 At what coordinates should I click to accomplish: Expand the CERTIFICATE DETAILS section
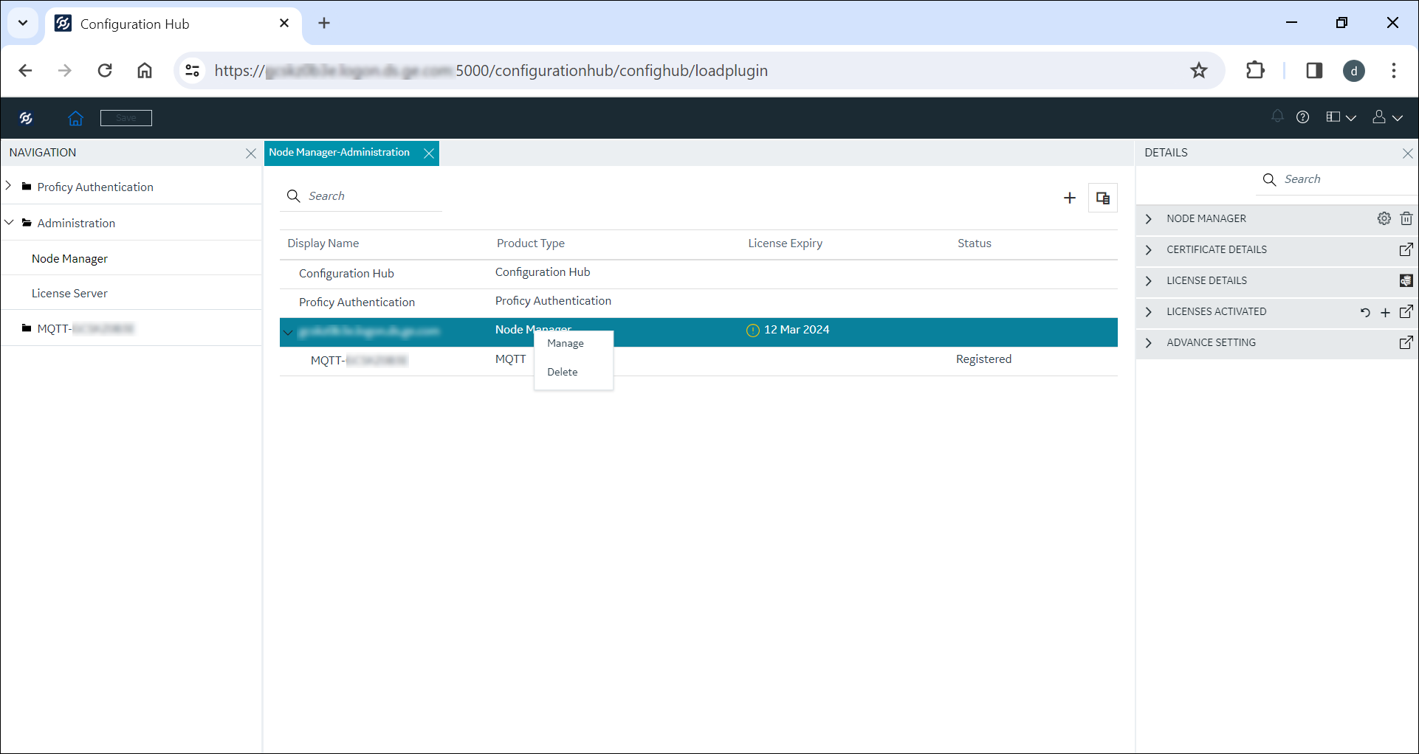(1148, 250)
